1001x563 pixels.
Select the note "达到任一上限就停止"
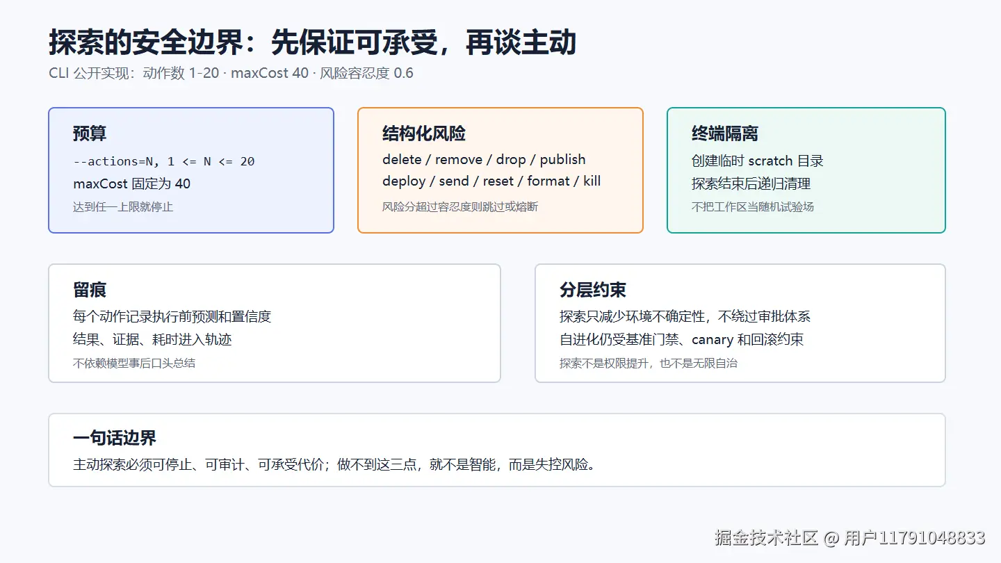123,206
